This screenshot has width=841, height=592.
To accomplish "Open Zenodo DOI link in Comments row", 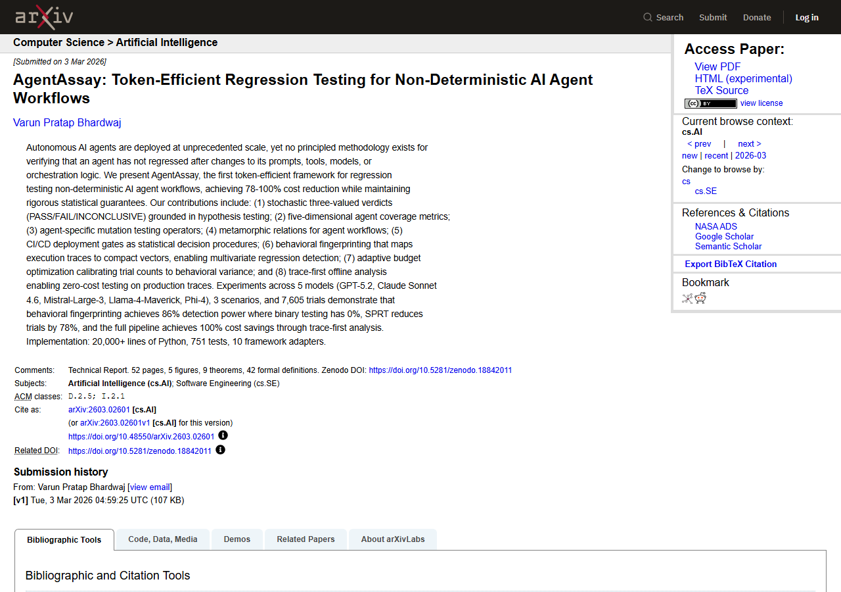I will point(440,370).
